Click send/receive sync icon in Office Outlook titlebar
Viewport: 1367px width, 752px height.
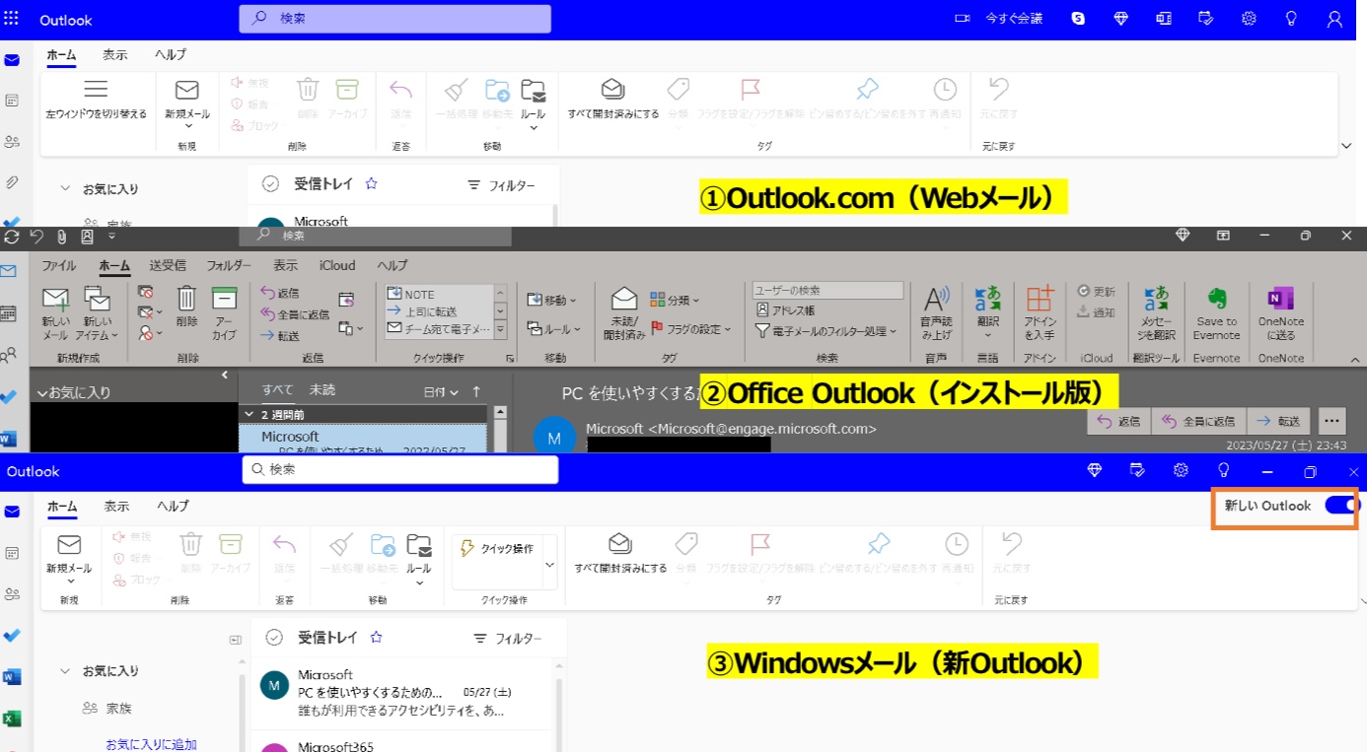12,237
